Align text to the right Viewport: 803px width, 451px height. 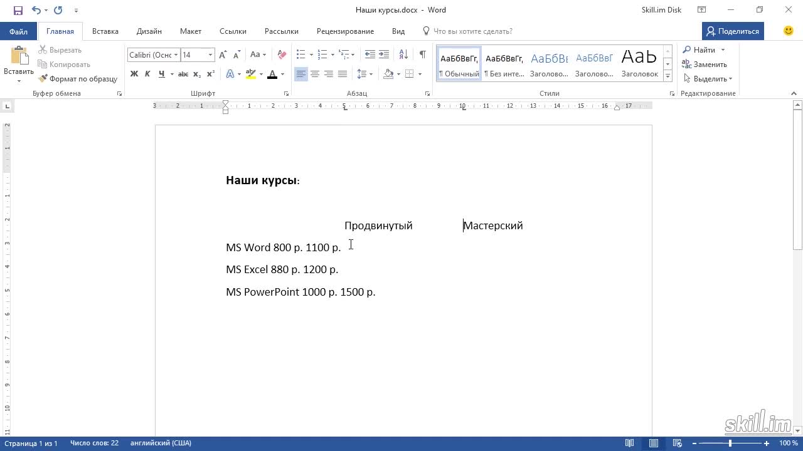coord(329,74)
